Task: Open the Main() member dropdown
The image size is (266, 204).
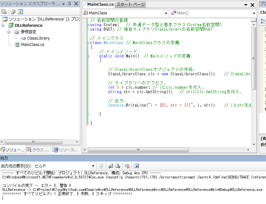Action: pos(254,13)
